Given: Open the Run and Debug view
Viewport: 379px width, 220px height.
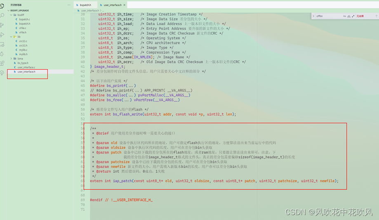Looking at the screenshot, I should (x=2, y=35).
